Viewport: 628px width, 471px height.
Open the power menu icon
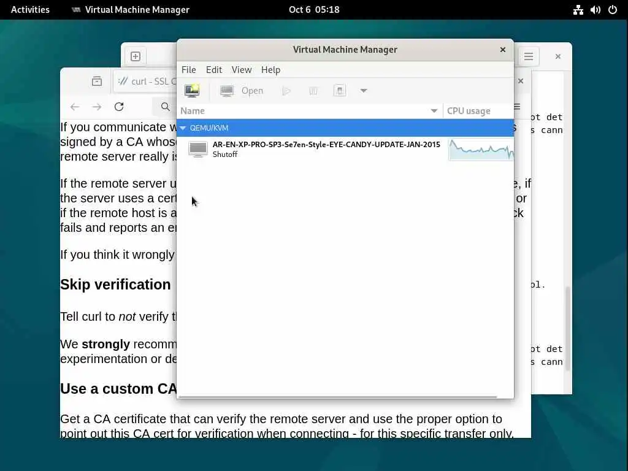click(613, 10)
